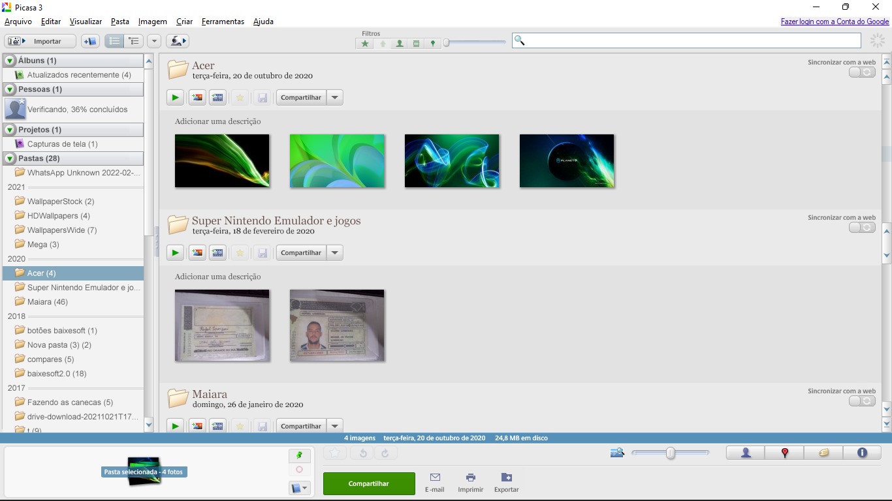Filter to show photos with faces
892x501 pixels.
tap(400, 44)
